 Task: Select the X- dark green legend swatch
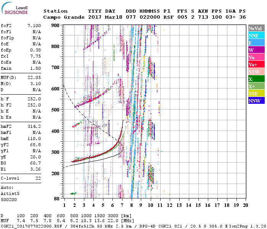pyautogui.click(x=256, y=79)
